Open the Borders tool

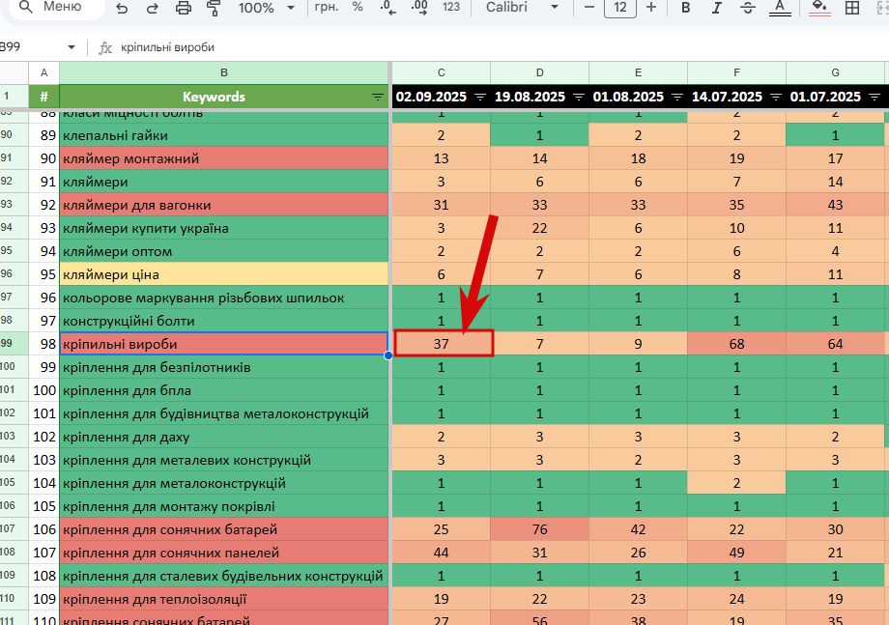tap(851, 8)
